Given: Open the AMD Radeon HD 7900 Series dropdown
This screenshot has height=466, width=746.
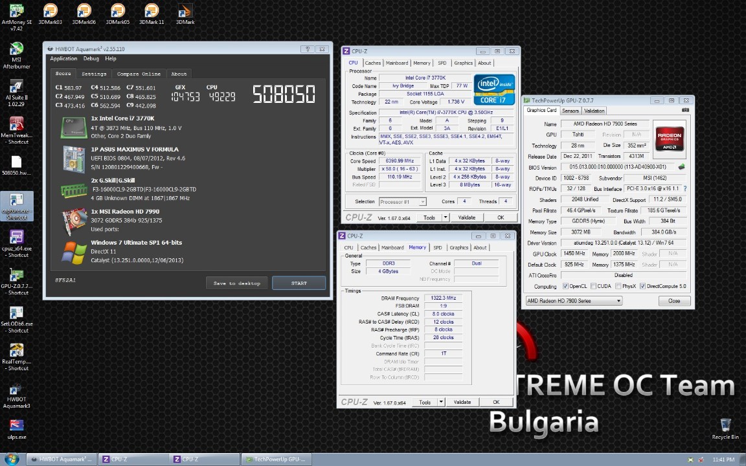Looking at the screenshot, I should click(x=574, y=301).
